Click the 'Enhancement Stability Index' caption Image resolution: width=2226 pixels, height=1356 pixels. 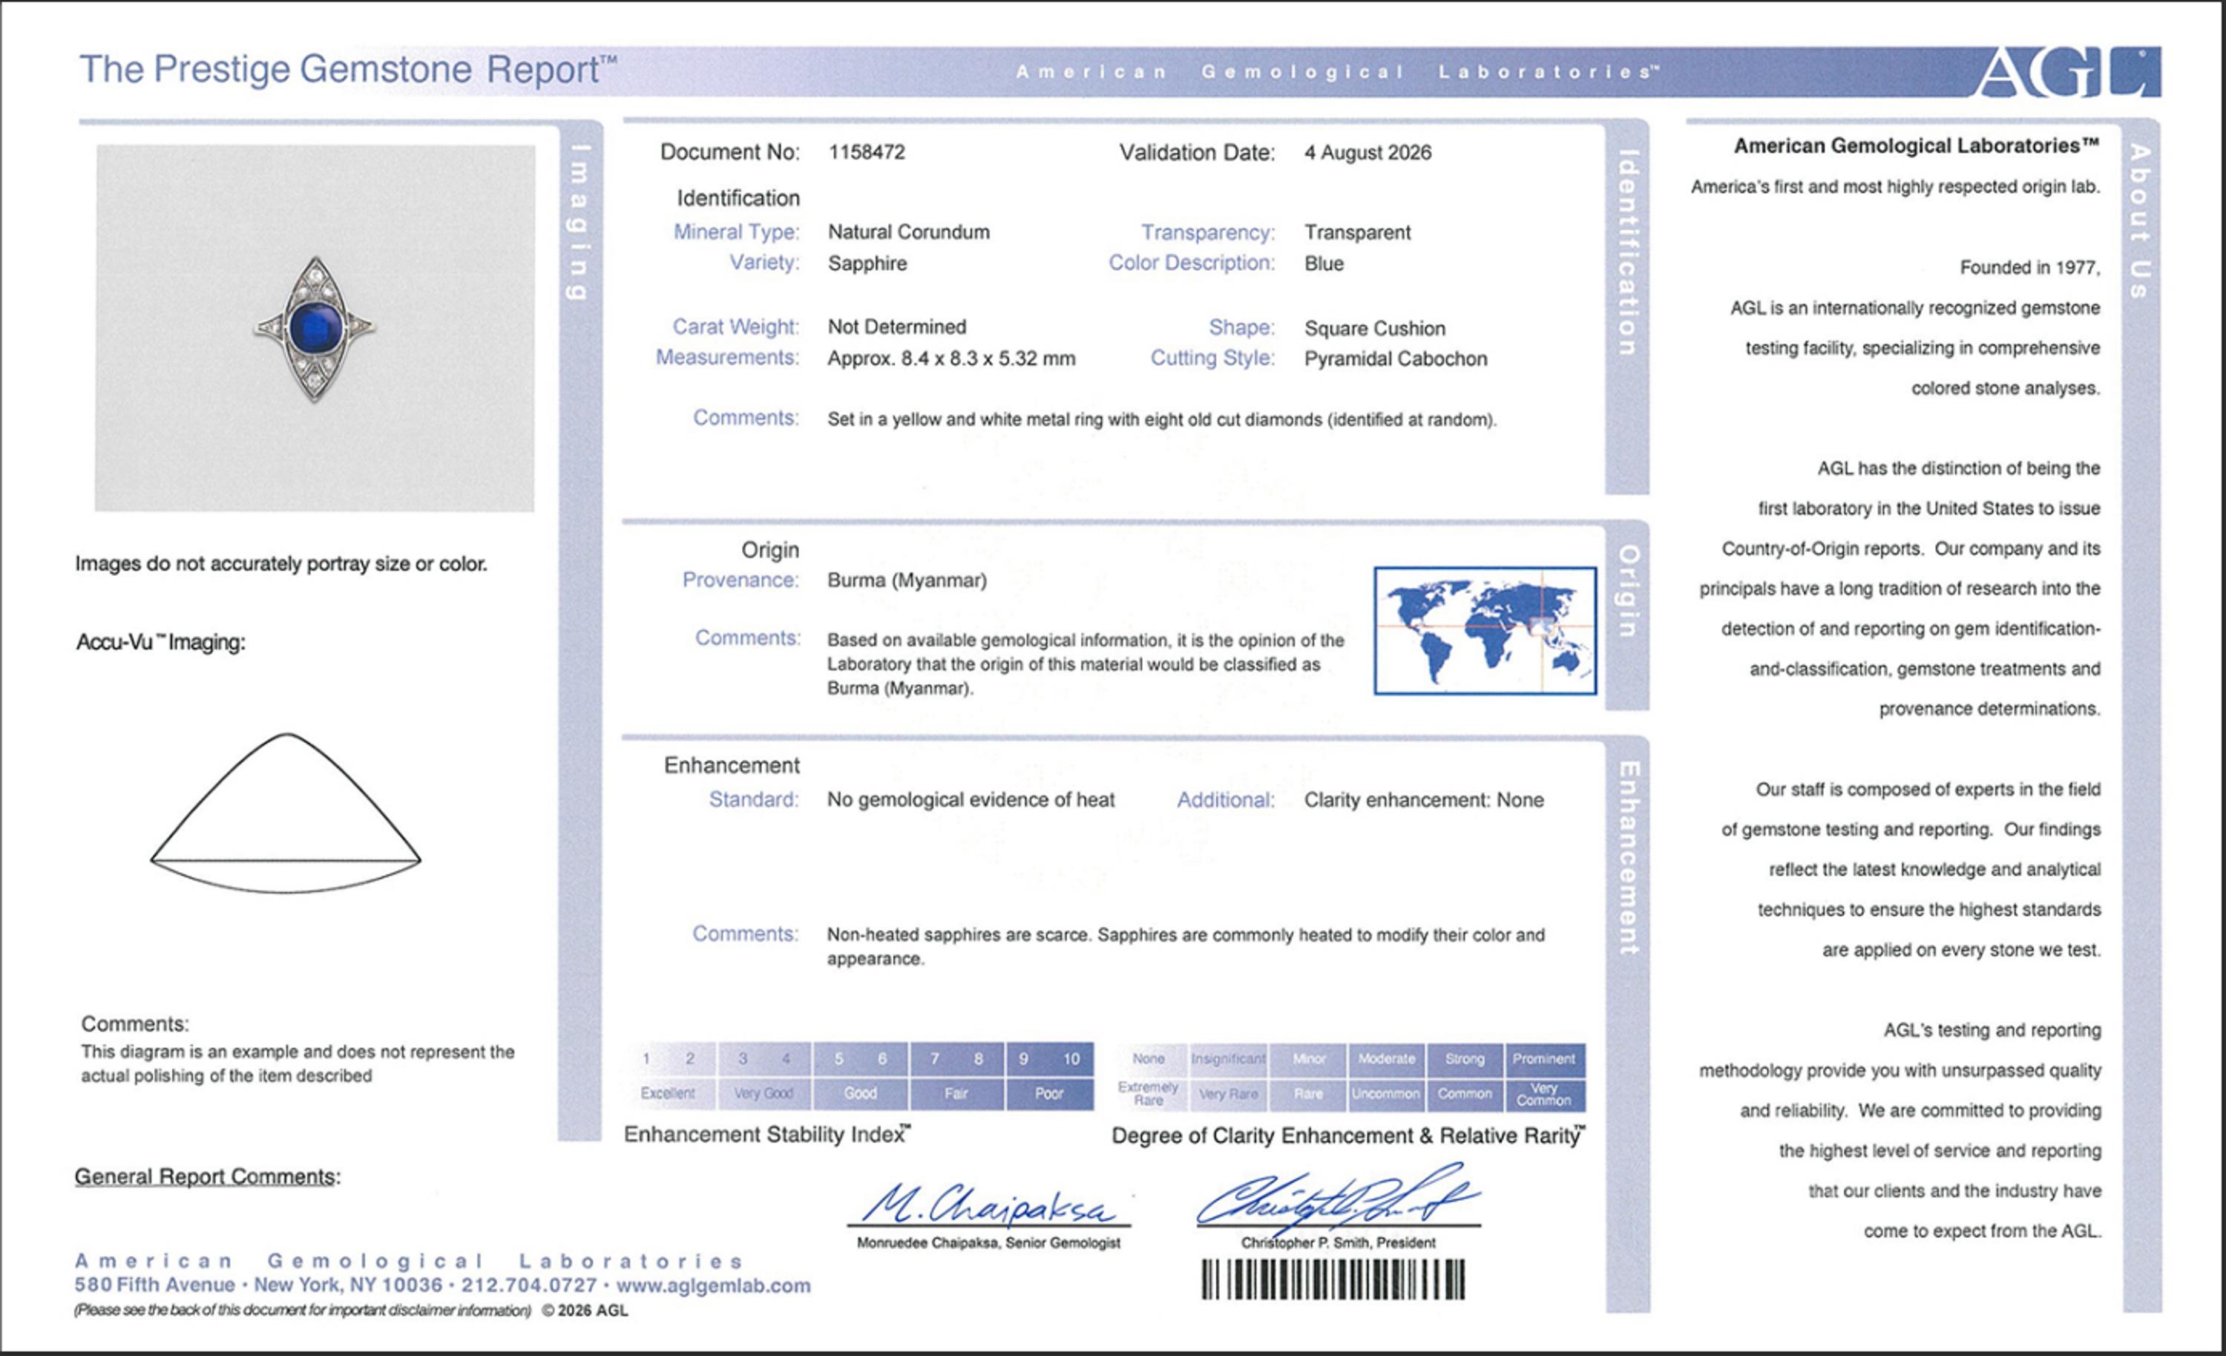pos(767,1135)
